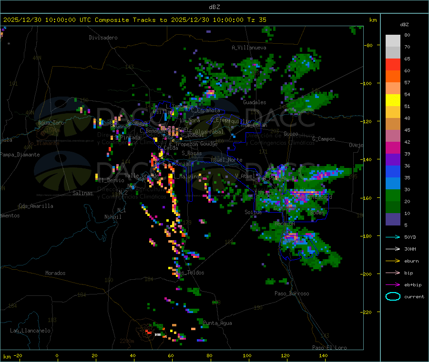The image size is (429, 362).
Task: Click the Nihuil map label
Action: click(113, 217)
